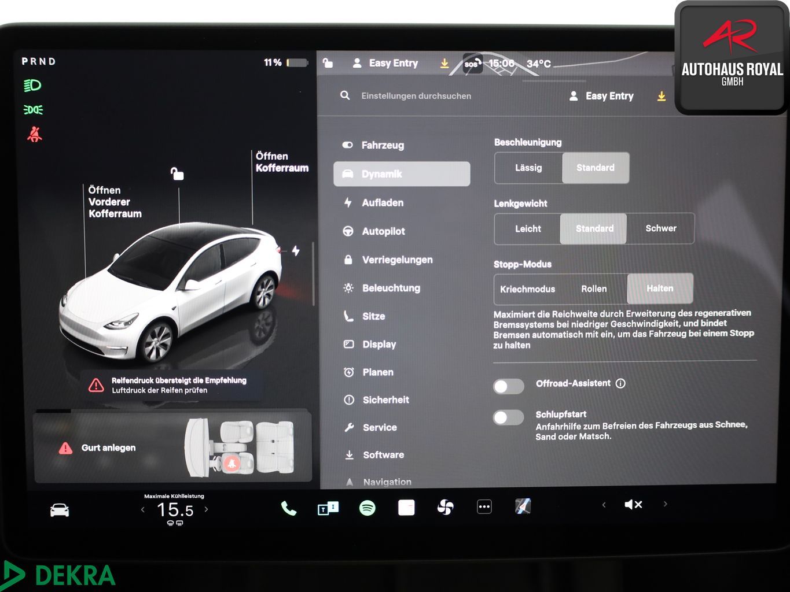This screenshot has width=790, height=592.
Task: Tap the software download arrow in the status bar
Action: [444, 64]
